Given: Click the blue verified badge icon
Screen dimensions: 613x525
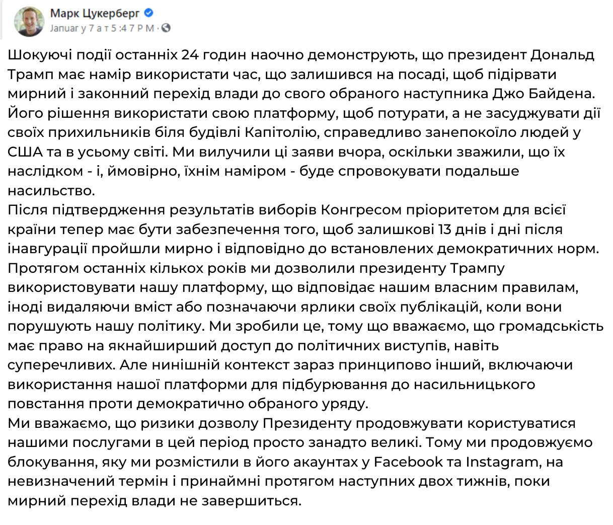Looking at the screenshot, I should pyautogui.click(x=148, y=14).
